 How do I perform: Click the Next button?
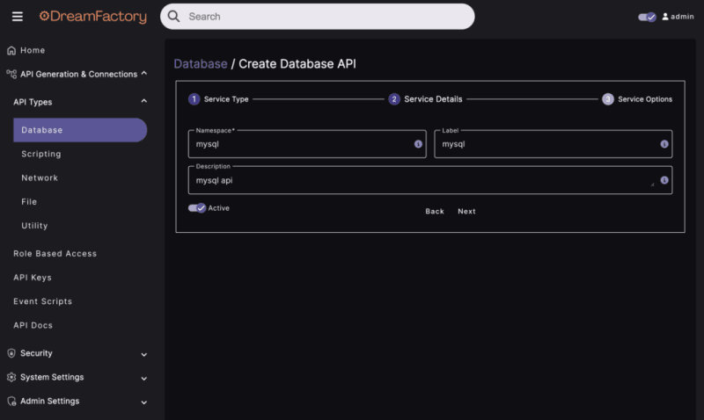pyautogui.click(x=466, y=211)
